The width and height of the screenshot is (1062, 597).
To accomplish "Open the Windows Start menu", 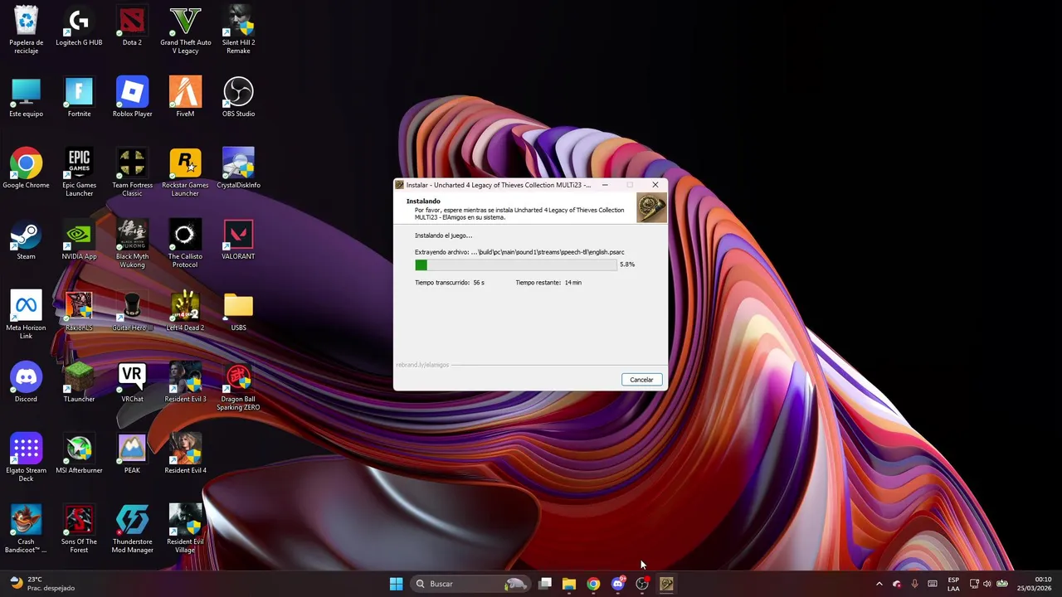I will [x=396, y=584].
